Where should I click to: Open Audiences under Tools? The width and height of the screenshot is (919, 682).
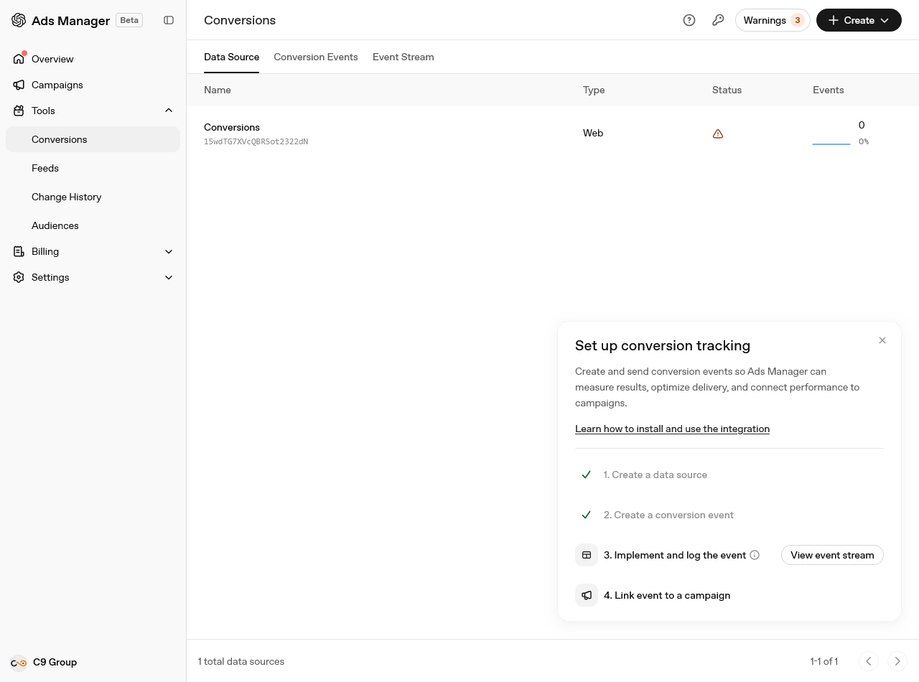[93, 225]
